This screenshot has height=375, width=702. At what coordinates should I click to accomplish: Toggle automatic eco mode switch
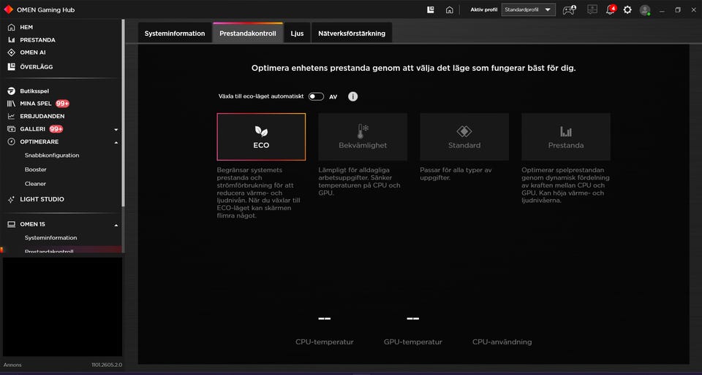pyautogui.click(x=316, y=96)
